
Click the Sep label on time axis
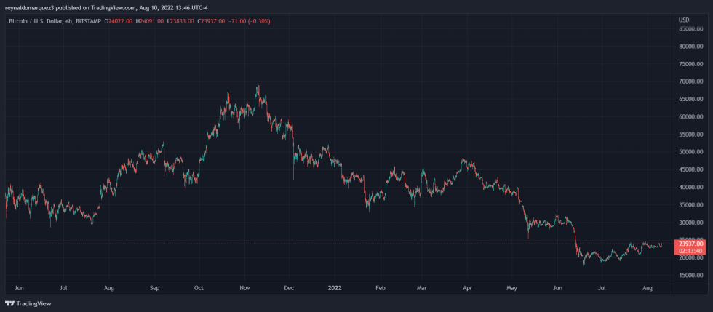coord(154,288)
